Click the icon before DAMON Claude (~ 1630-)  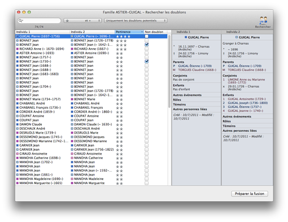72,125
